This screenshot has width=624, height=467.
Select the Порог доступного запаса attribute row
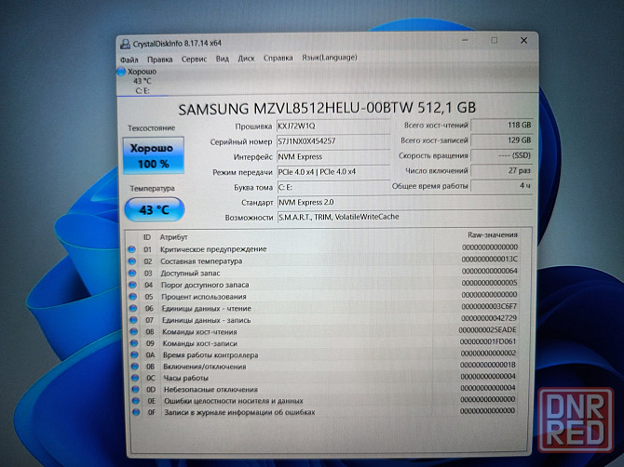[x=323, y=284]
